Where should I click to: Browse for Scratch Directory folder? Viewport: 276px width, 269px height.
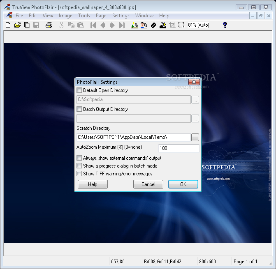[x=195, y=137]
